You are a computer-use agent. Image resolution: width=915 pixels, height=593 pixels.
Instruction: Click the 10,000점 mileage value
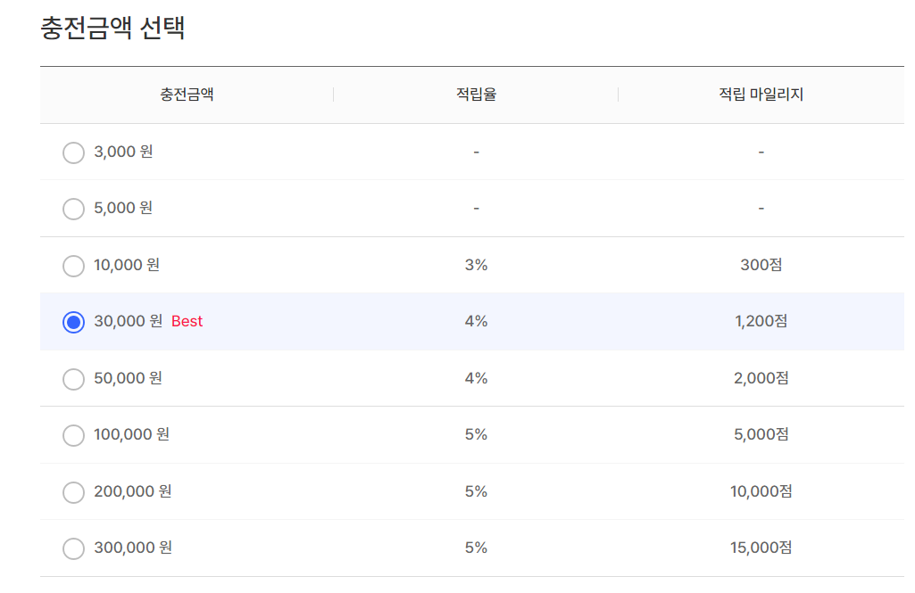pos(761,491)
